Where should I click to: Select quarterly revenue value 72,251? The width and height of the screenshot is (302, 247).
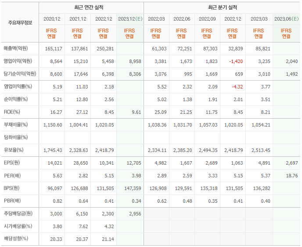(x=185, y=49)
